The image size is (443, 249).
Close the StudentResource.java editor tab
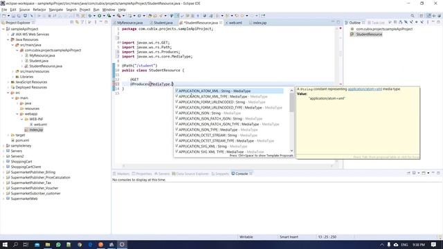pos(221,23)
